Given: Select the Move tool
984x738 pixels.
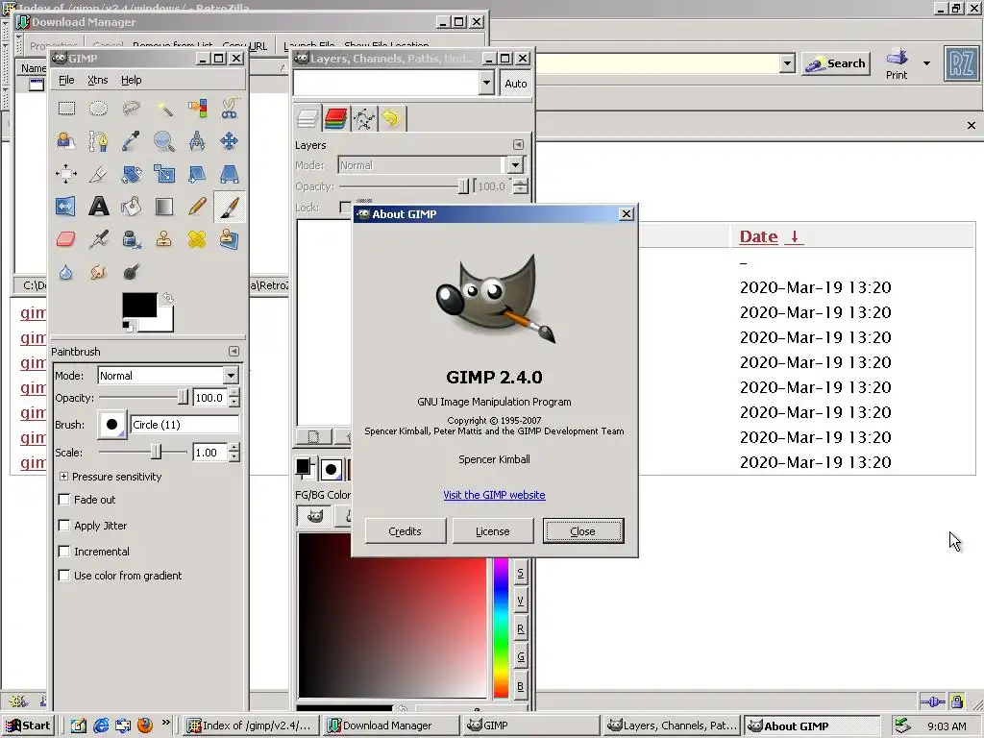Looking at the screenshot, I should 229,141.
